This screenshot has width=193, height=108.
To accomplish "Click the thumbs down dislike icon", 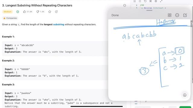I will click(x=38, y=12).
